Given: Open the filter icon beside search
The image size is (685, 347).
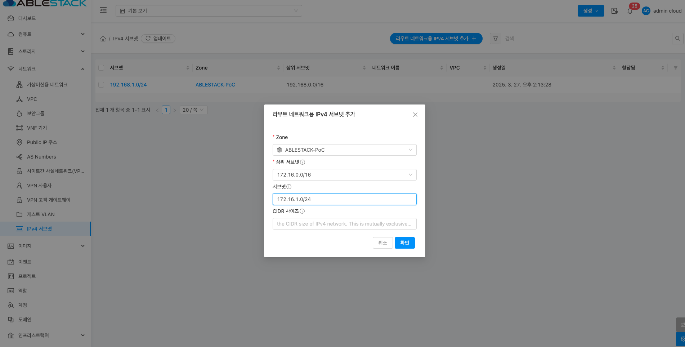Looking at the screenshot, I should (x=496, y=39).
